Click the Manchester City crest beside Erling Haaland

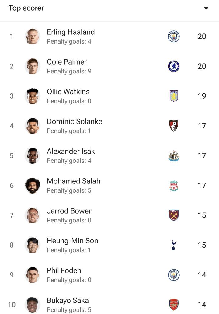pyautogui.click(x=174, y=37)
